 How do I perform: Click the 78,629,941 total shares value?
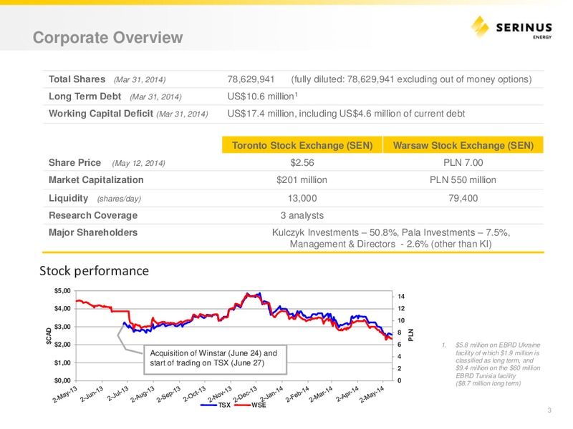[251, 79]
